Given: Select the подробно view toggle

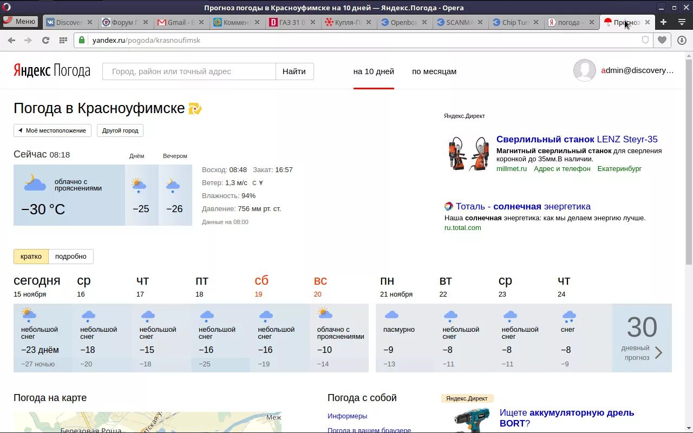Looking at the screenshot, I should (71, 257).
